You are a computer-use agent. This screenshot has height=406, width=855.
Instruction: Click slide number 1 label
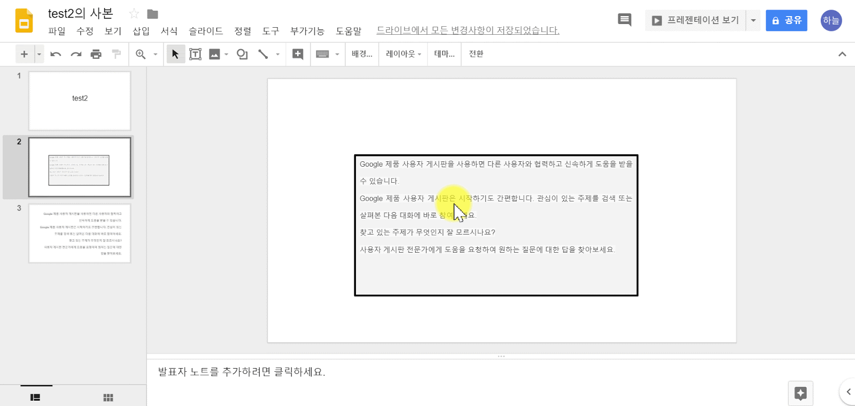point(19,76)
